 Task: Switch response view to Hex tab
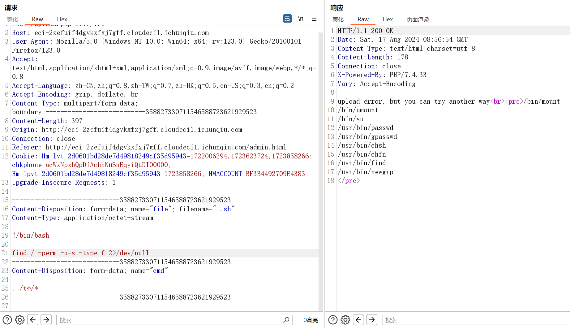(x=388, y=19)
